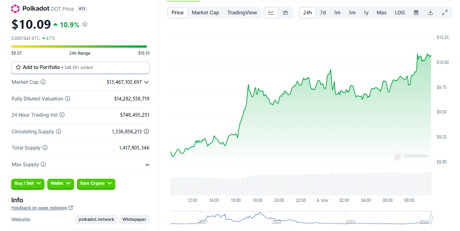Toggle LOG scale on chart
The width and height of the screenshot is (460, 231).
[x=400, y=12]
